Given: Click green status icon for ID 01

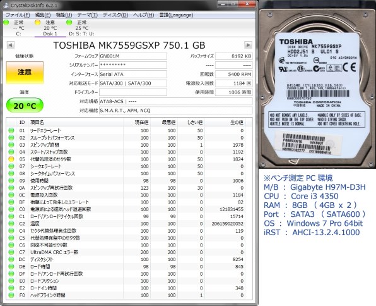Looking at the screenshot, I should tap(11, 130).
